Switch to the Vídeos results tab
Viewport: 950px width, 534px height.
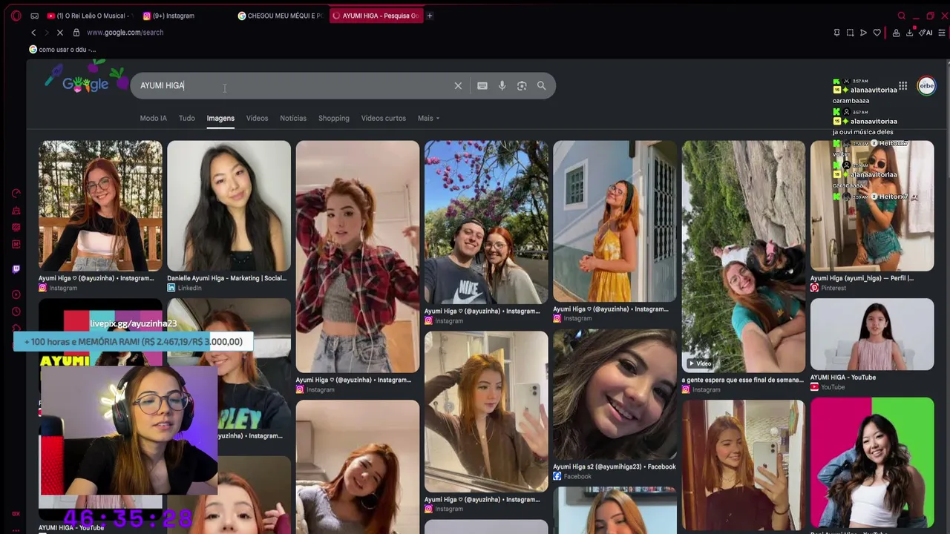pyautogui.click(x=258, y=119)
